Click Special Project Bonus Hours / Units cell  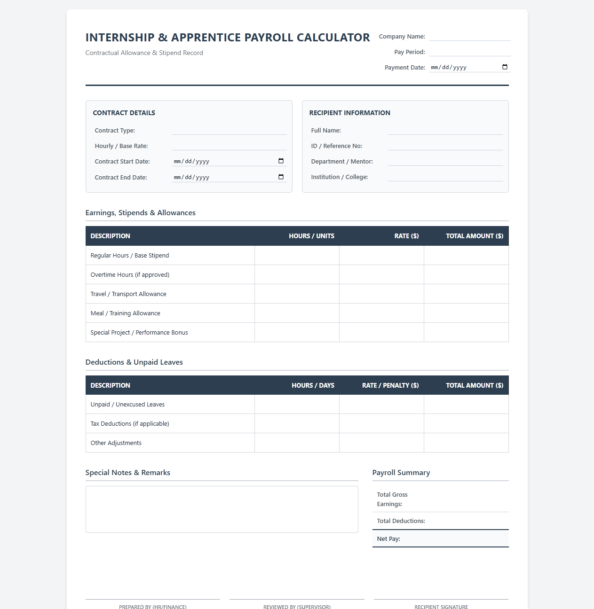tap(297, 332)
